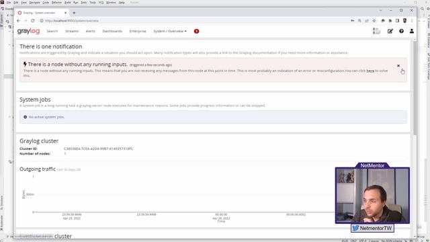Click the site info icon before URL
The height and width of the screenshot is (242, 430).
42,21
